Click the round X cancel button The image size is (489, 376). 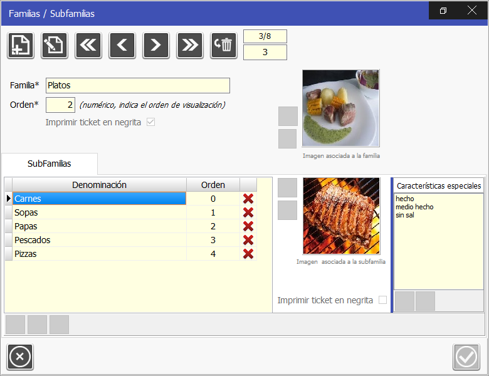20,357
